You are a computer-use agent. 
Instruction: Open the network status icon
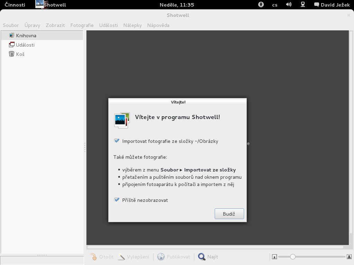(x=303, y=4)
